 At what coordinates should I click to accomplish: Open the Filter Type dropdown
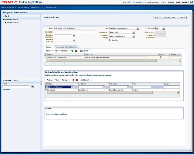click(x=164, y=28)
